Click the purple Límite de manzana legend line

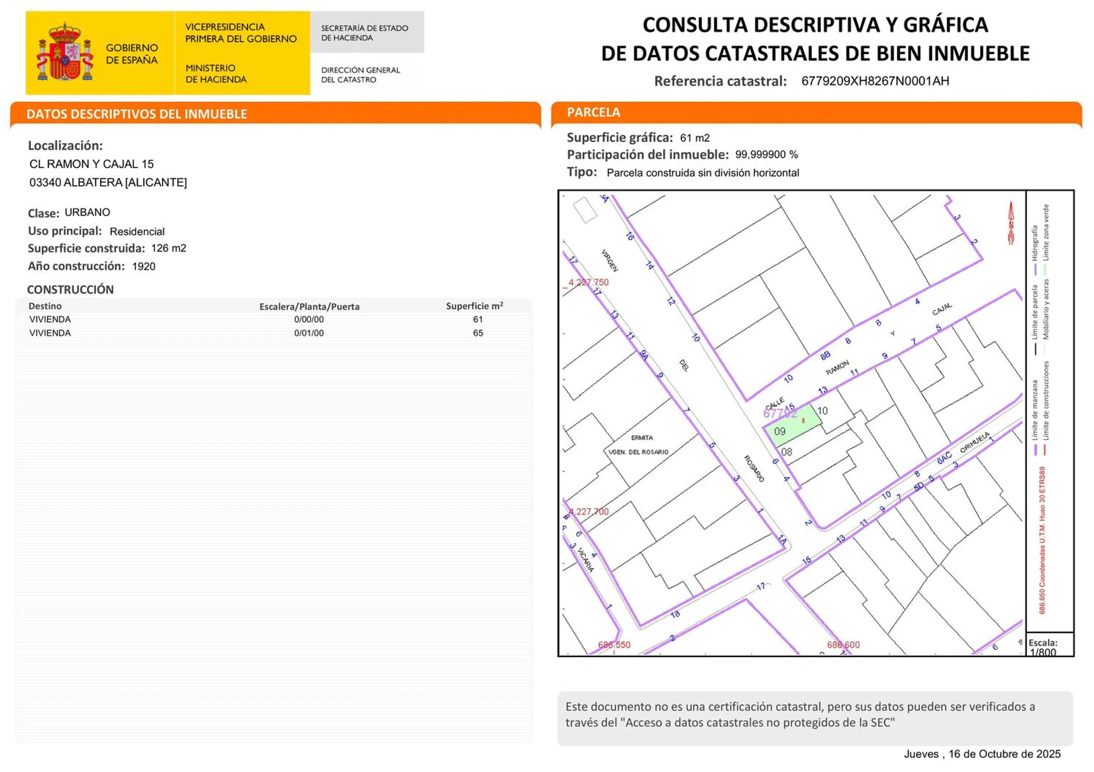(x=1035, y=449)
